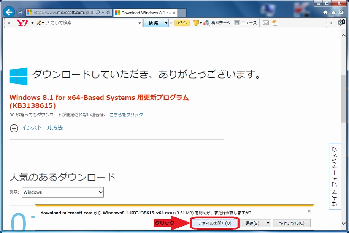Screen dimensions: 349x233
Task: Click the yellow security shield icon
Action: (x=196, y=23)
